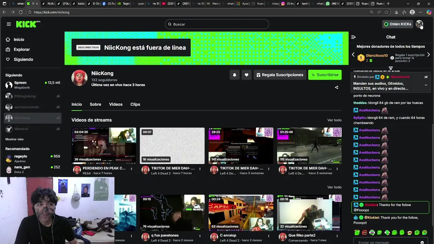
Task: Show previous top donor with left arrow
Action: pyautogui.click(x=353, y=55)
